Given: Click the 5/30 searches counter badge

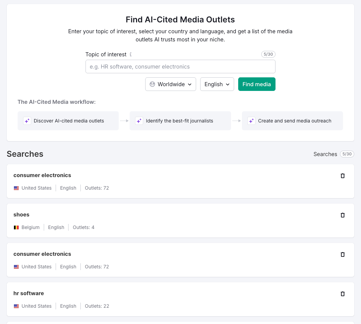Looking at the screenshot, I should coord(347,154).
